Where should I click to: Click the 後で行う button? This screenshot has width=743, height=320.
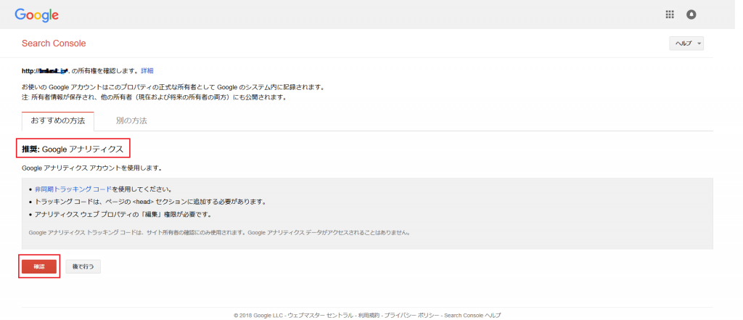pos(83,267)
